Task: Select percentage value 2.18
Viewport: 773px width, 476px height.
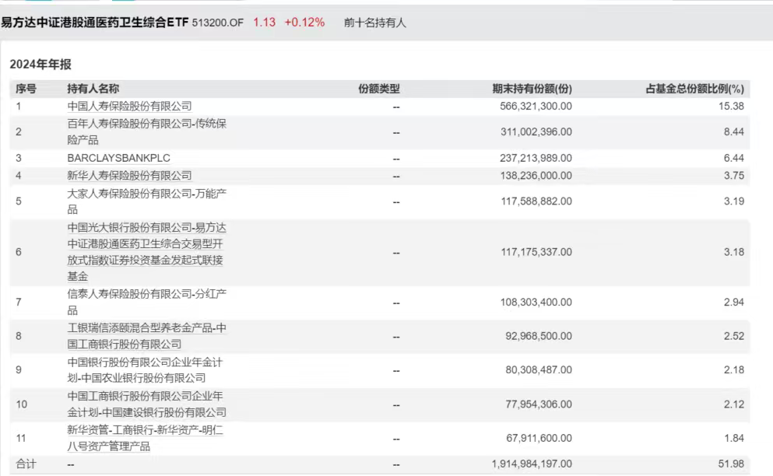Action: pos(734,369)
